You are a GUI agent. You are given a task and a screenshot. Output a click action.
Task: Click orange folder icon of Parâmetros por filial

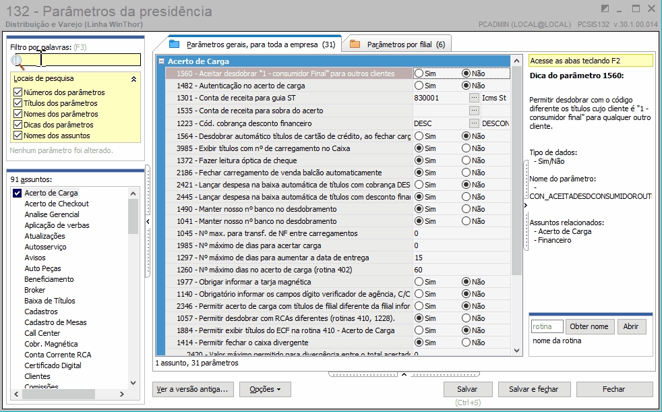(355, 45)
